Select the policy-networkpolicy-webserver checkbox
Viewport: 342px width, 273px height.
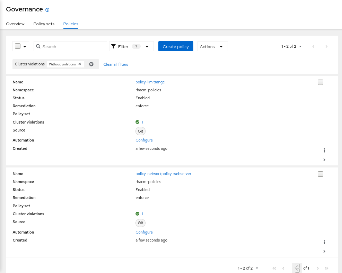click(320, 174)
